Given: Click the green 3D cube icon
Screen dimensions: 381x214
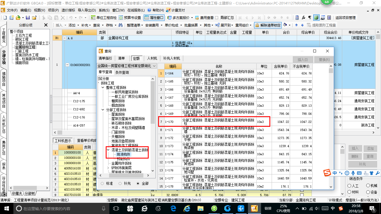Looking at the screenshot, I should click(x=316, y=18).
